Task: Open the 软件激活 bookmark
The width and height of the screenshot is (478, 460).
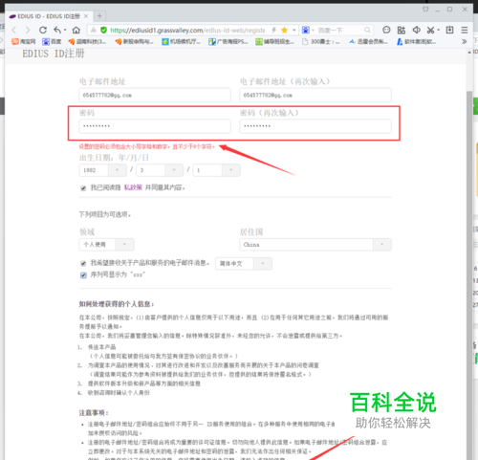Action: point(416,41)
